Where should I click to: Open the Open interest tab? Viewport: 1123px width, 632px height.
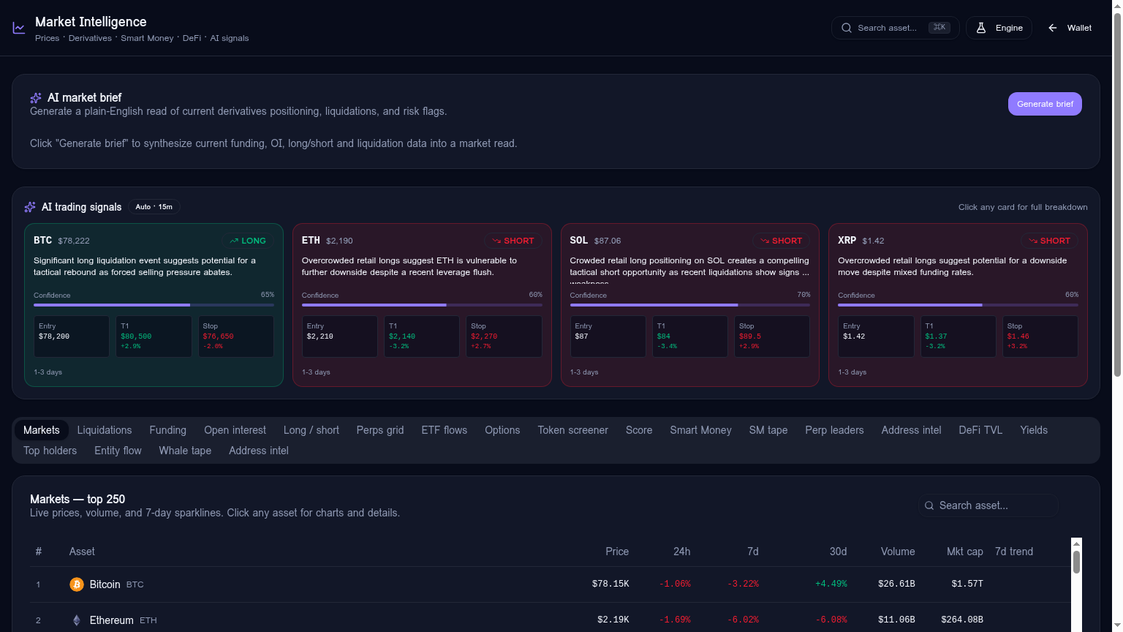[x=235, y=430]
